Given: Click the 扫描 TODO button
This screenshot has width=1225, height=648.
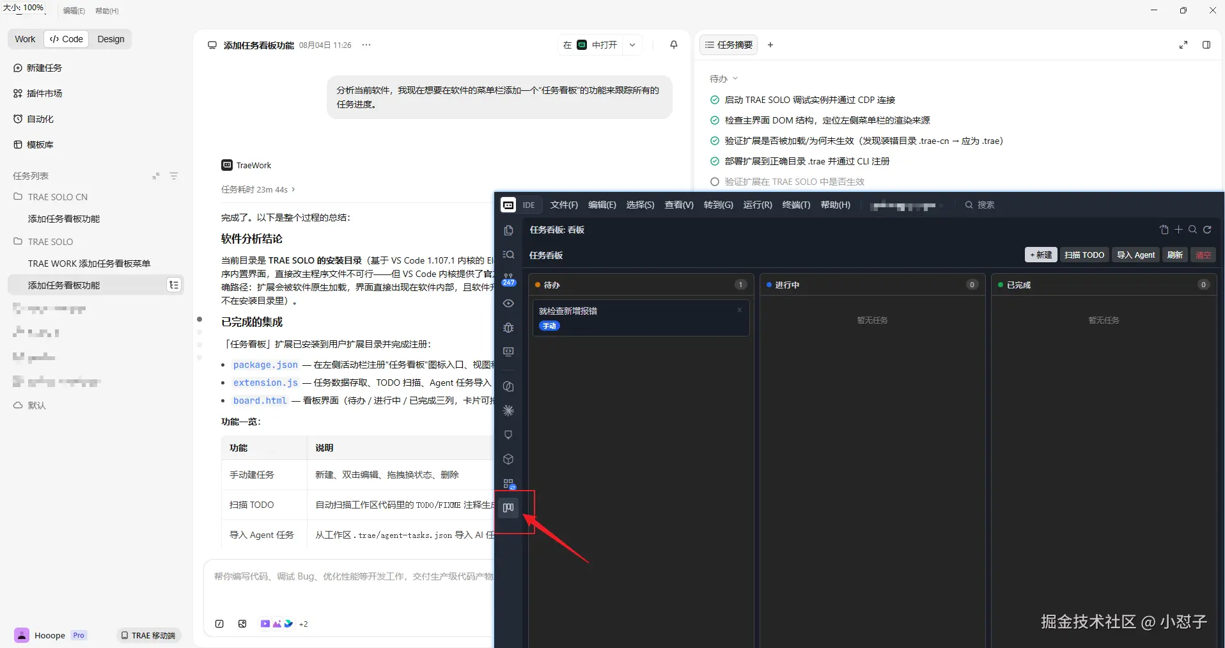Looking at the screenshot, I should [x=1084, y=255].
